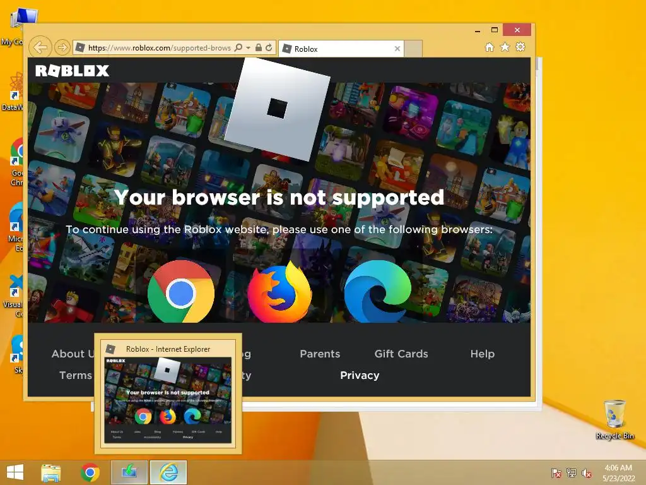Open File Explorer from taskbar
Image resolution: width=646 pixels, height=485 pixels.
pyautogui.click(x=51, y=472)
